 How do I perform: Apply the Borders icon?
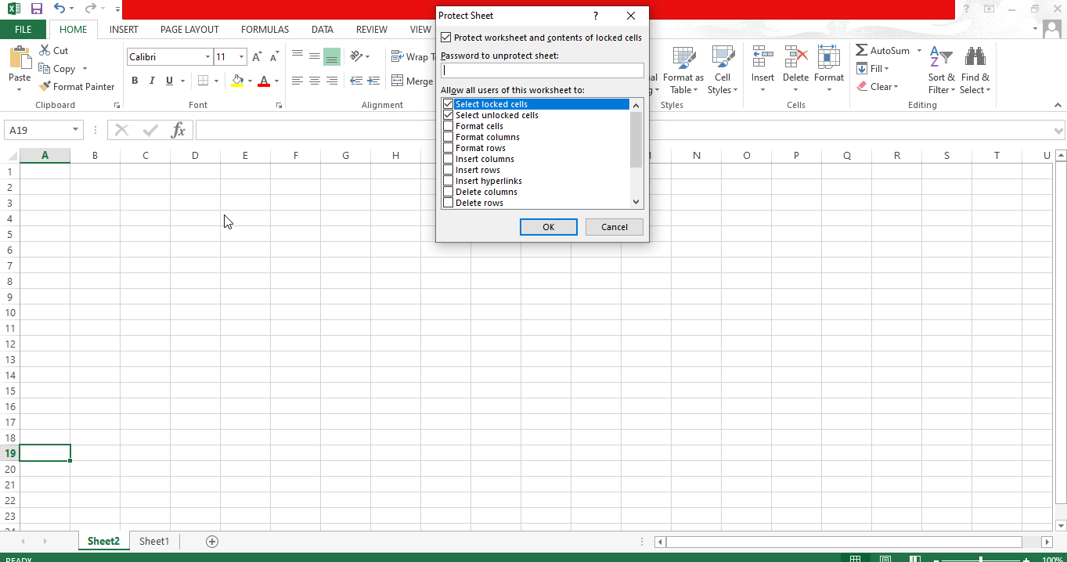[204, 81]
